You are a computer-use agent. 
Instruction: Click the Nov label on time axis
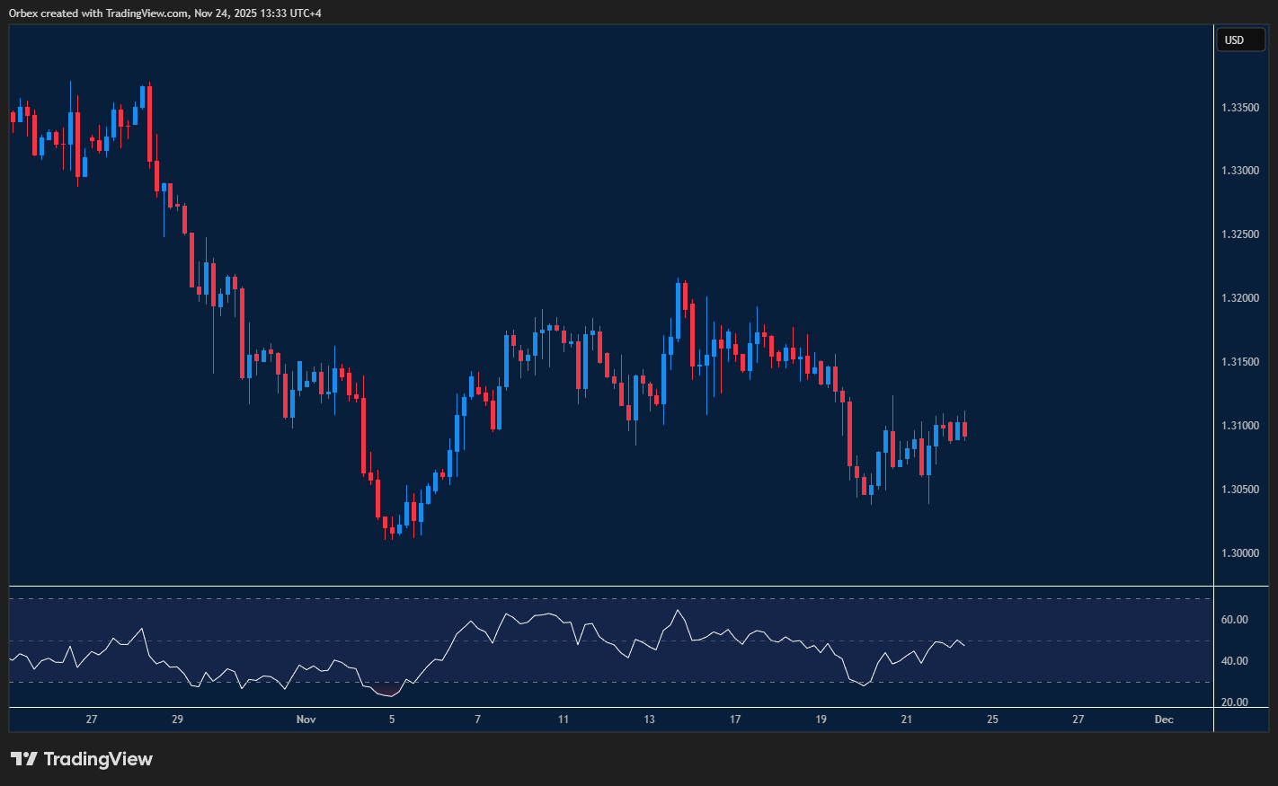306,720
